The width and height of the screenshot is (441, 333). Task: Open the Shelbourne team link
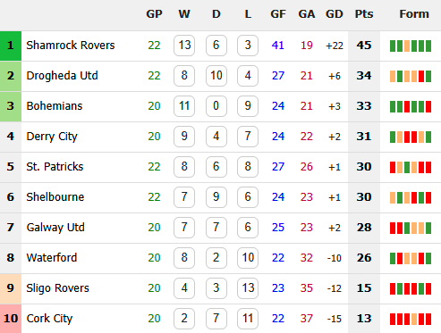pyautogui.click(x=55, y=197)
